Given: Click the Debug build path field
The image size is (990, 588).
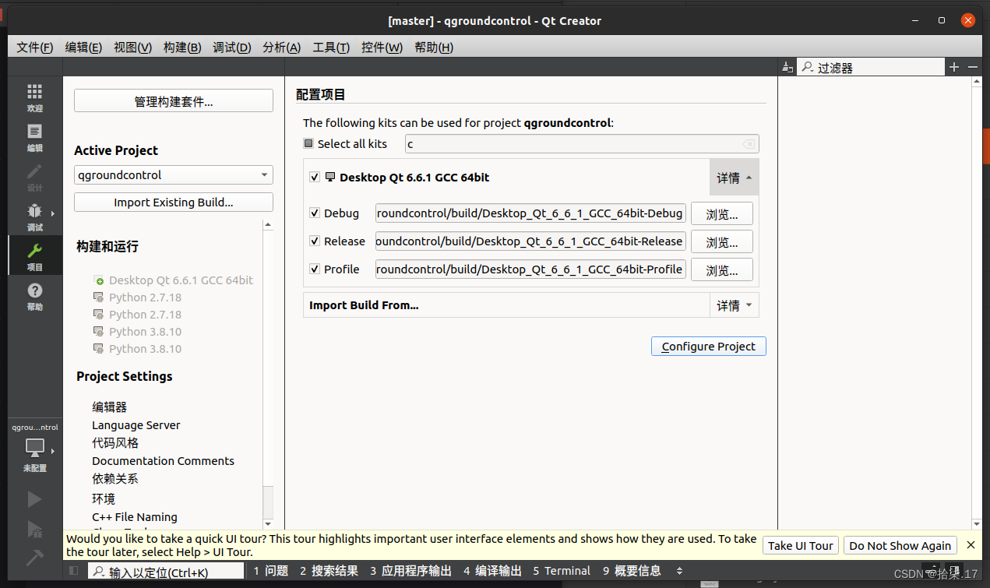Looking at the screenshot, I should point(530,213).
